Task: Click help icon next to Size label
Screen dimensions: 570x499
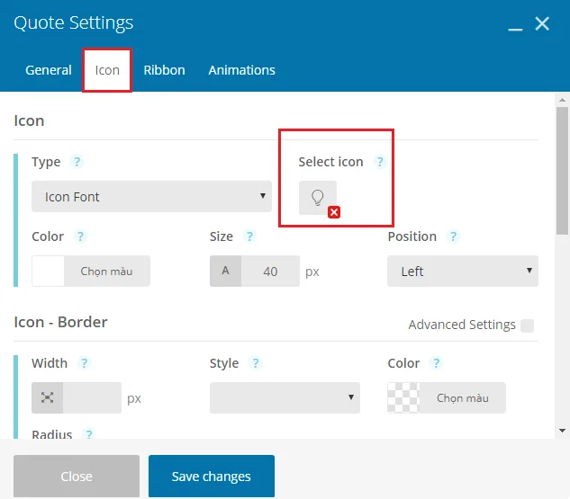Action: coord(249,236)
